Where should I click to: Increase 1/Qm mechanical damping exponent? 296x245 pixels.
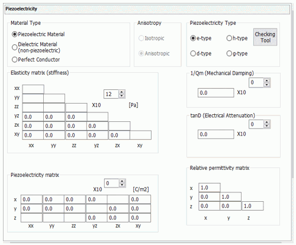click(x=267, y=80)
